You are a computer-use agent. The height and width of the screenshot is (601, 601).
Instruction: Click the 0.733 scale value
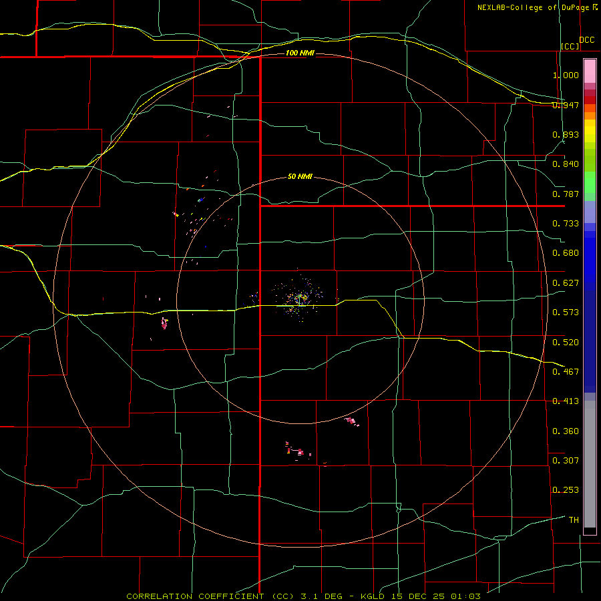[566, 224]
